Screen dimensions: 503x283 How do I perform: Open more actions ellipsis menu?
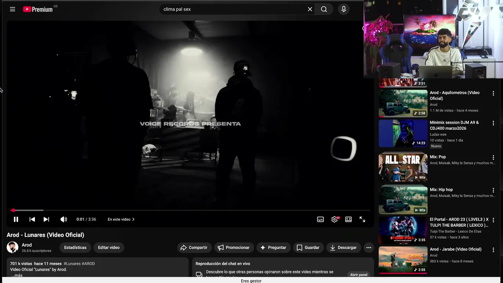(369, 248)
